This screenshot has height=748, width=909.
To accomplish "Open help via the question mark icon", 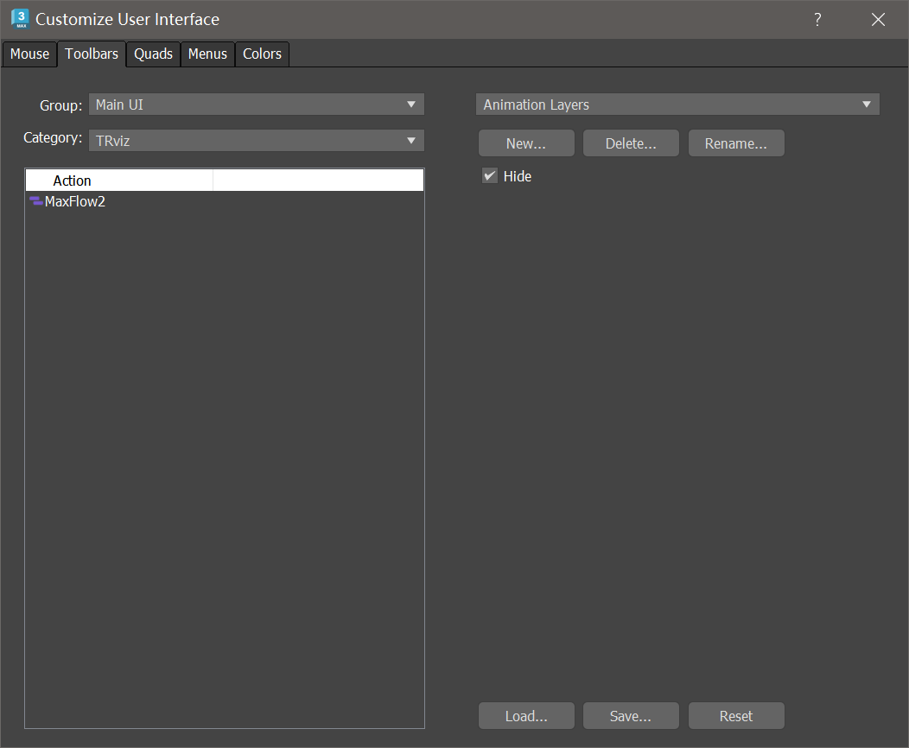I will (817, 19).
